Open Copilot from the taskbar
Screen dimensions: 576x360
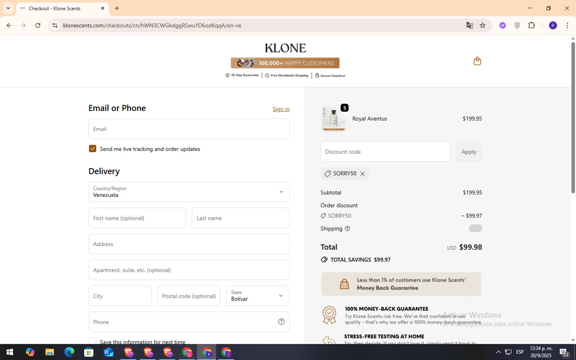pyautogui.click(x=30, y=352)
